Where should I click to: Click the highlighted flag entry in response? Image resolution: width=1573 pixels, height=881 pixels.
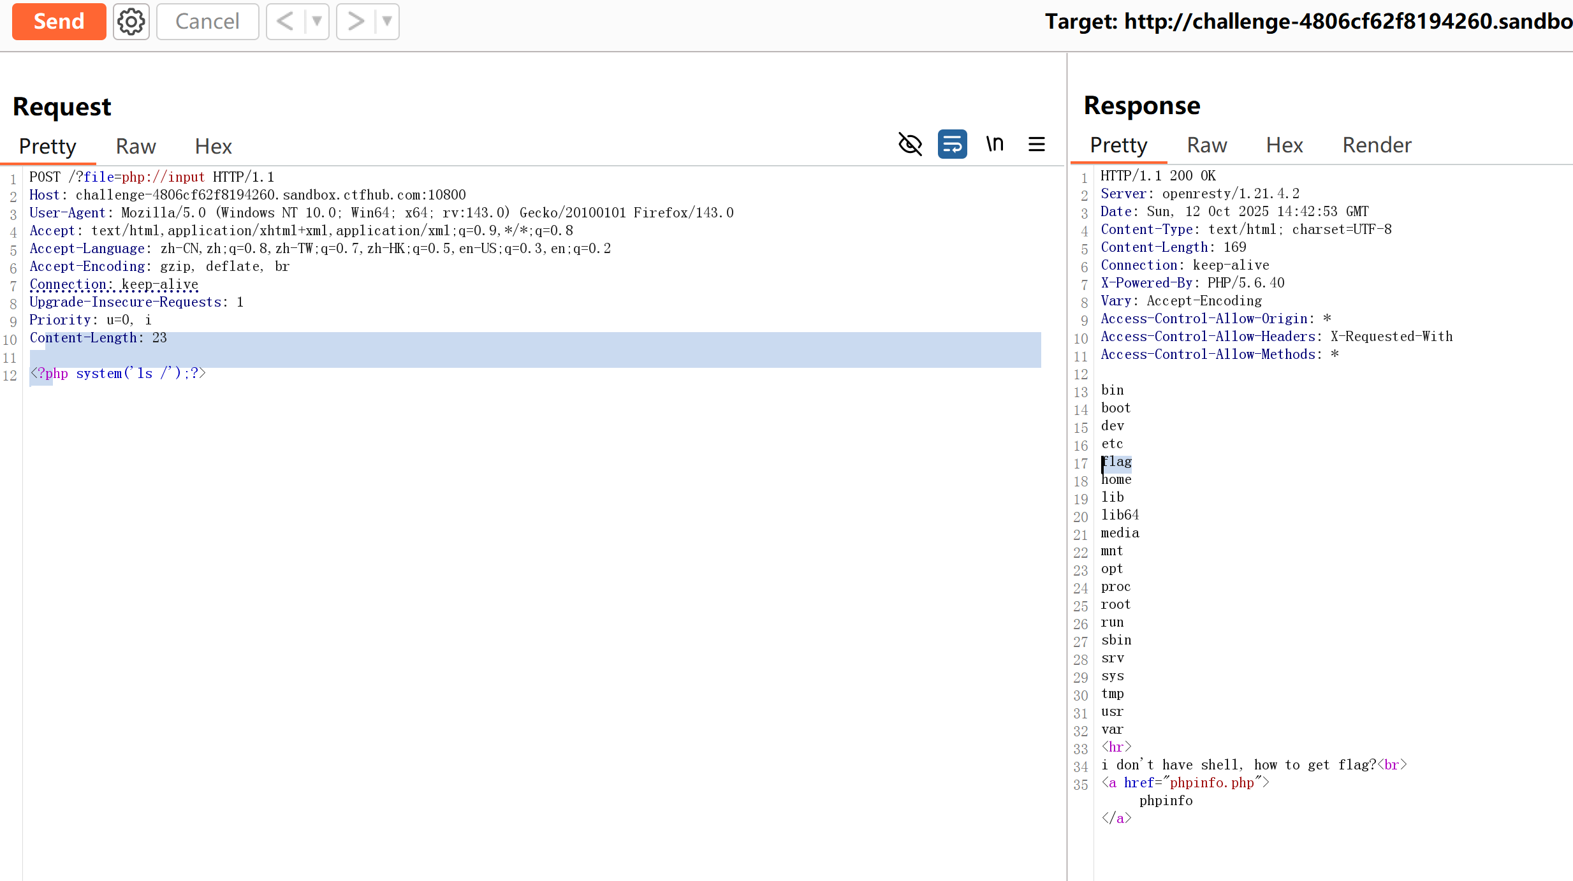tap(1117, 462)
